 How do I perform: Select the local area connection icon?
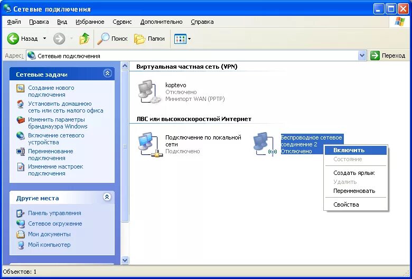[x=149, y=144]
